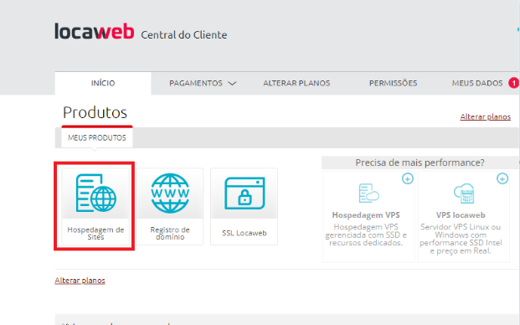Click the Central do Cliente text

tap(184, 35)
